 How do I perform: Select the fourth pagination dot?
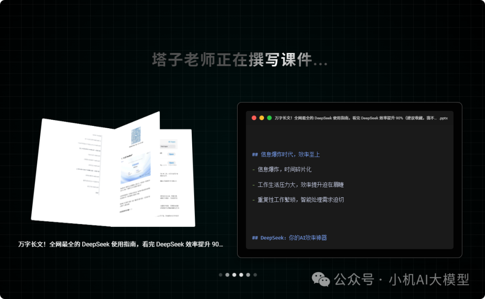pos(241,275)
